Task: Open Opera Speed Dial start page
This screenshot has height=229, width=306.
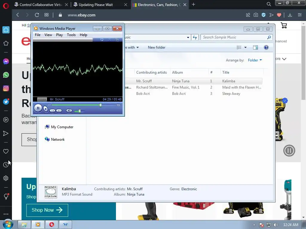Action: pyautogui.click(x=46, y=15)
